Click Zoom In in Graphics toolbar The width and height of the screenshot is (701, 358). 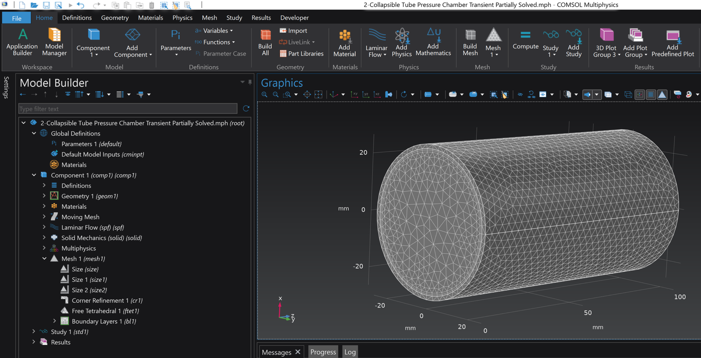pos(264,95)
